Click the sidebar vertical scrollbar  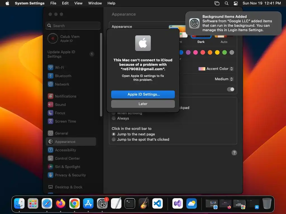(x=101, y=75)
